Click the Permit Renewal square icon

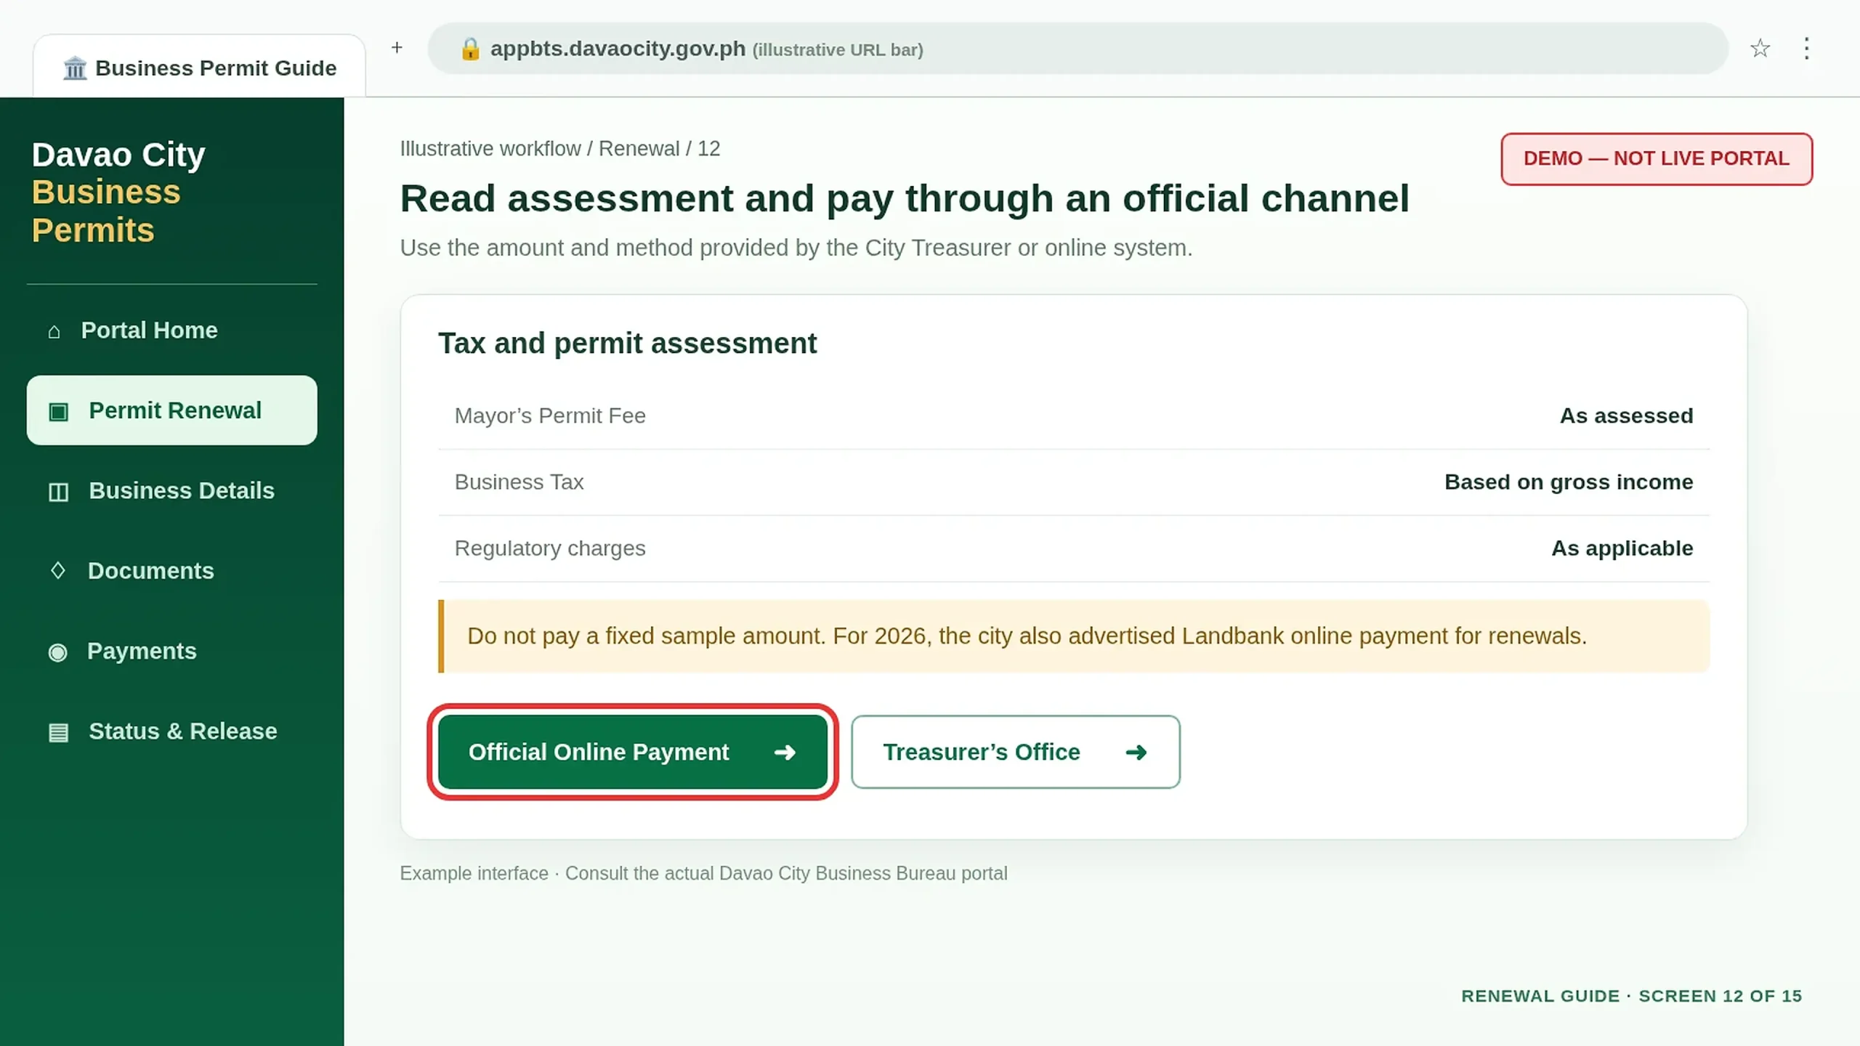(58, 412)
